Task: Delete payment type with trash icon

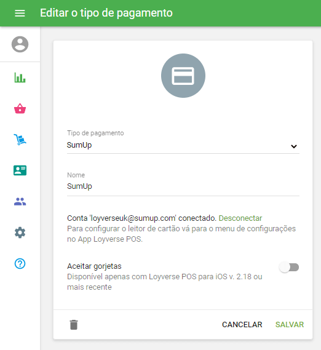Action: pos(74,325)
